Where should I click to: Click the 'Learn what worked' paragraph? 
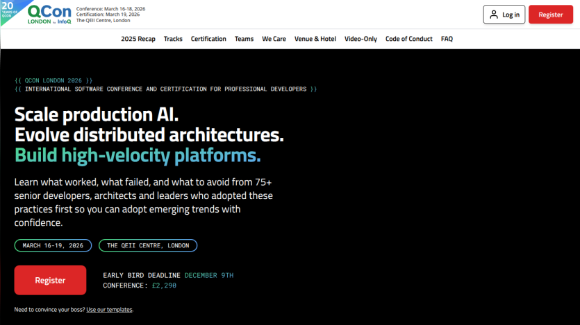tap(144, 202)
